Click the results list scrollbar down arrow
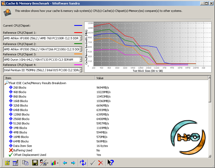Viewport: 215px width, 168px height. [x=209, y=156]
